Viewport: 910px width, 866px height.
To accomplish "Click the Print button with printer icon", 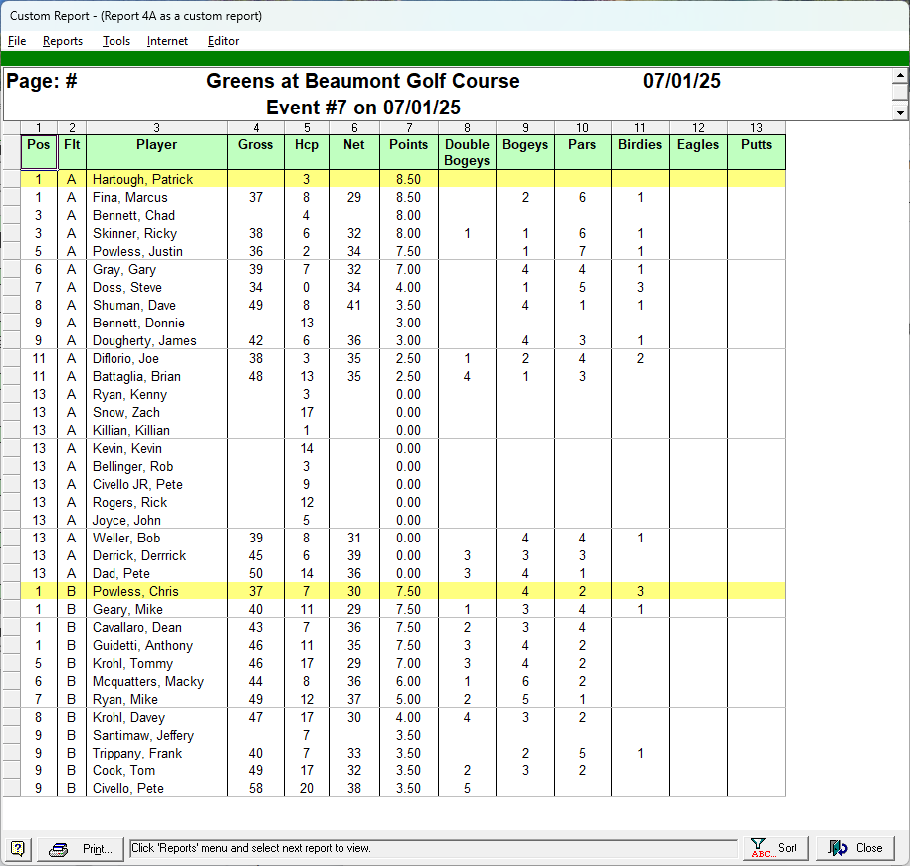I will 84,848.
